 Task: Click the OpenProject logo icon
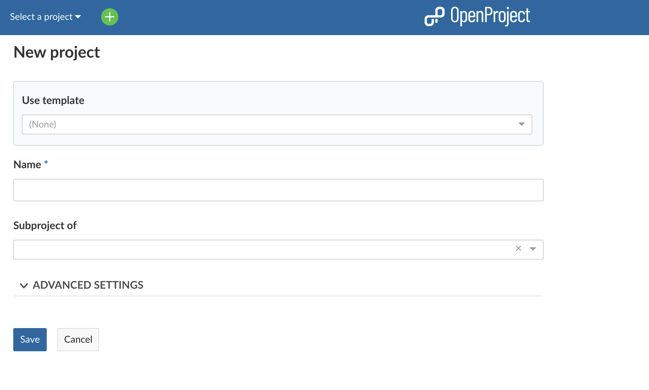tap(434, 17)
